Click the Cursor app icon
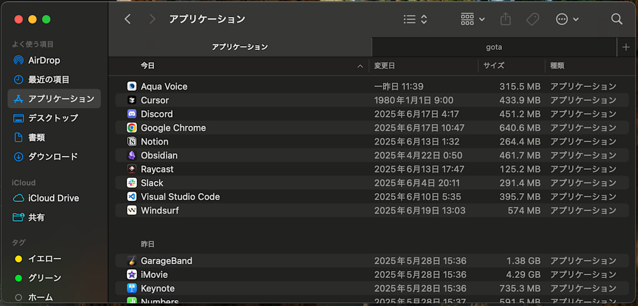Screen dimensions: 638x306 click(132, 100)
